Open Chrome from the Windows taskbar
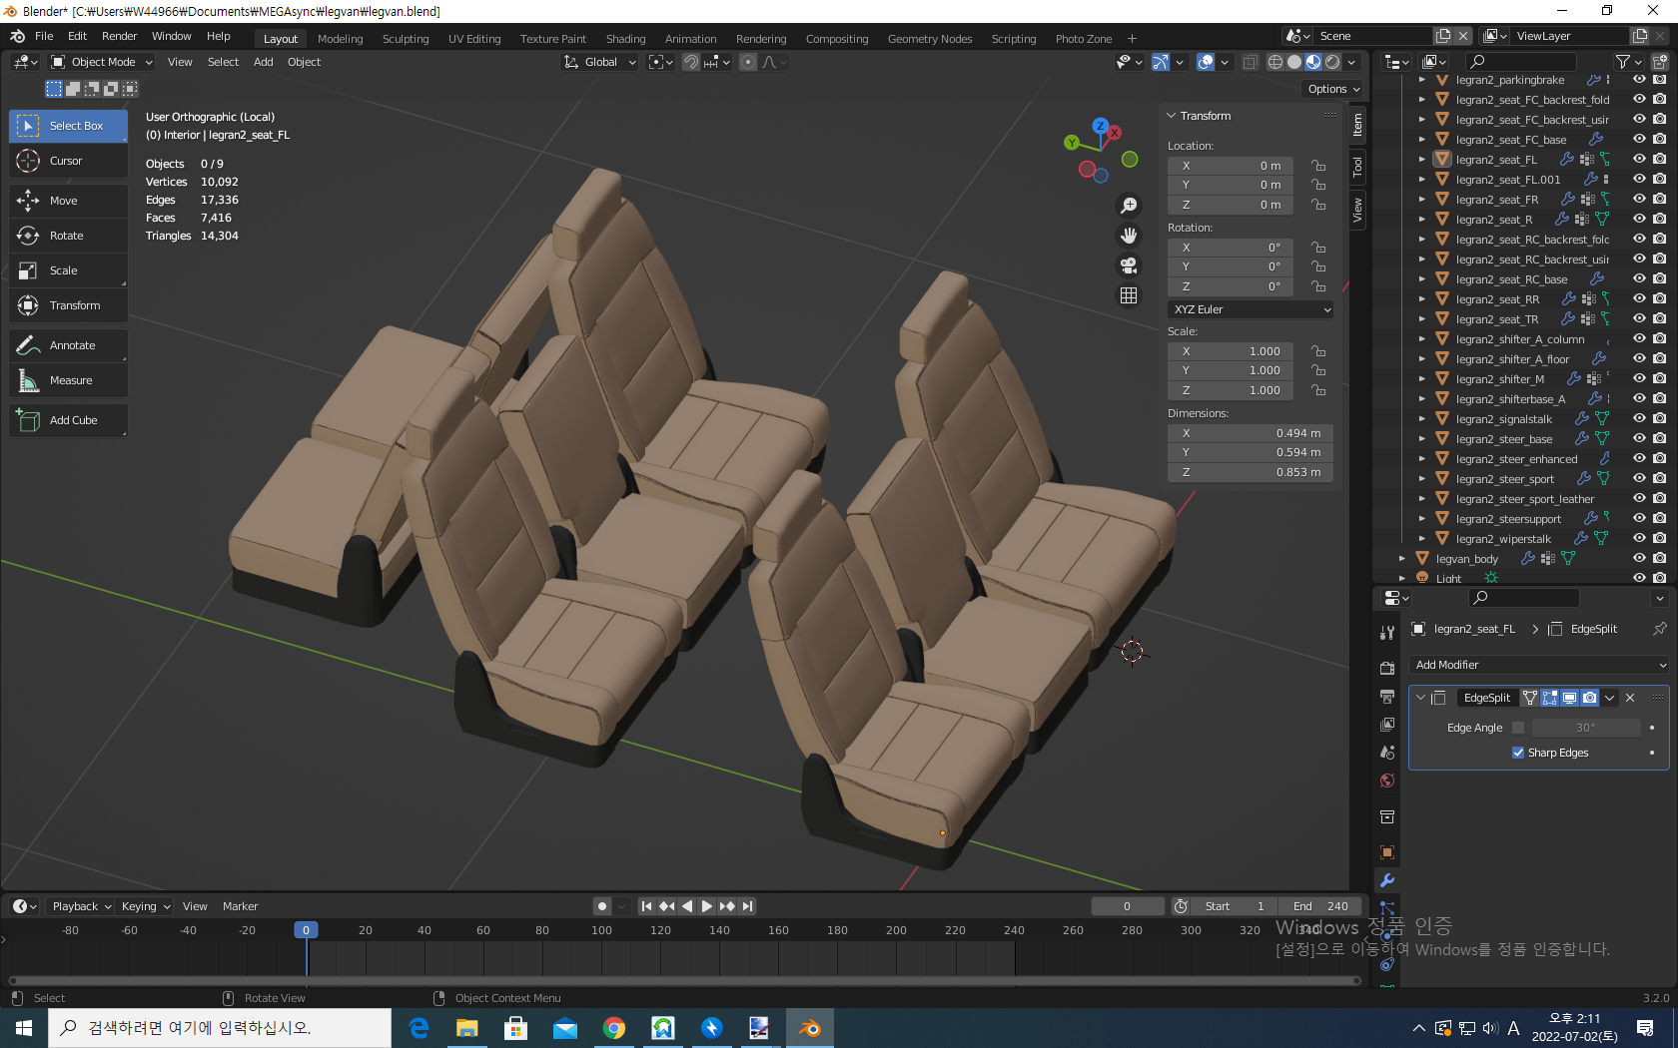 point(614,1028)
